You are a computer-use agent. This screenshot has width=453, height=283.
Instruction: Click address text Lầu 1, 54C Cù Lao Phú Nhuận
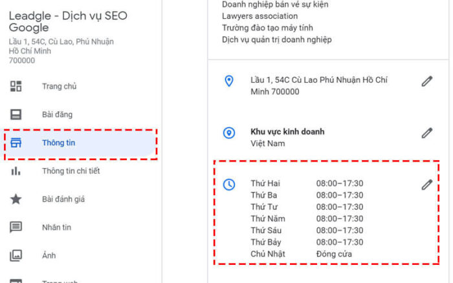click(318, 86)
